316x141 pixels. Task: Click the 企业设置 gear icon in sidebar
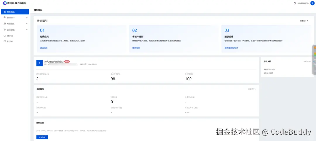[5, 29]
